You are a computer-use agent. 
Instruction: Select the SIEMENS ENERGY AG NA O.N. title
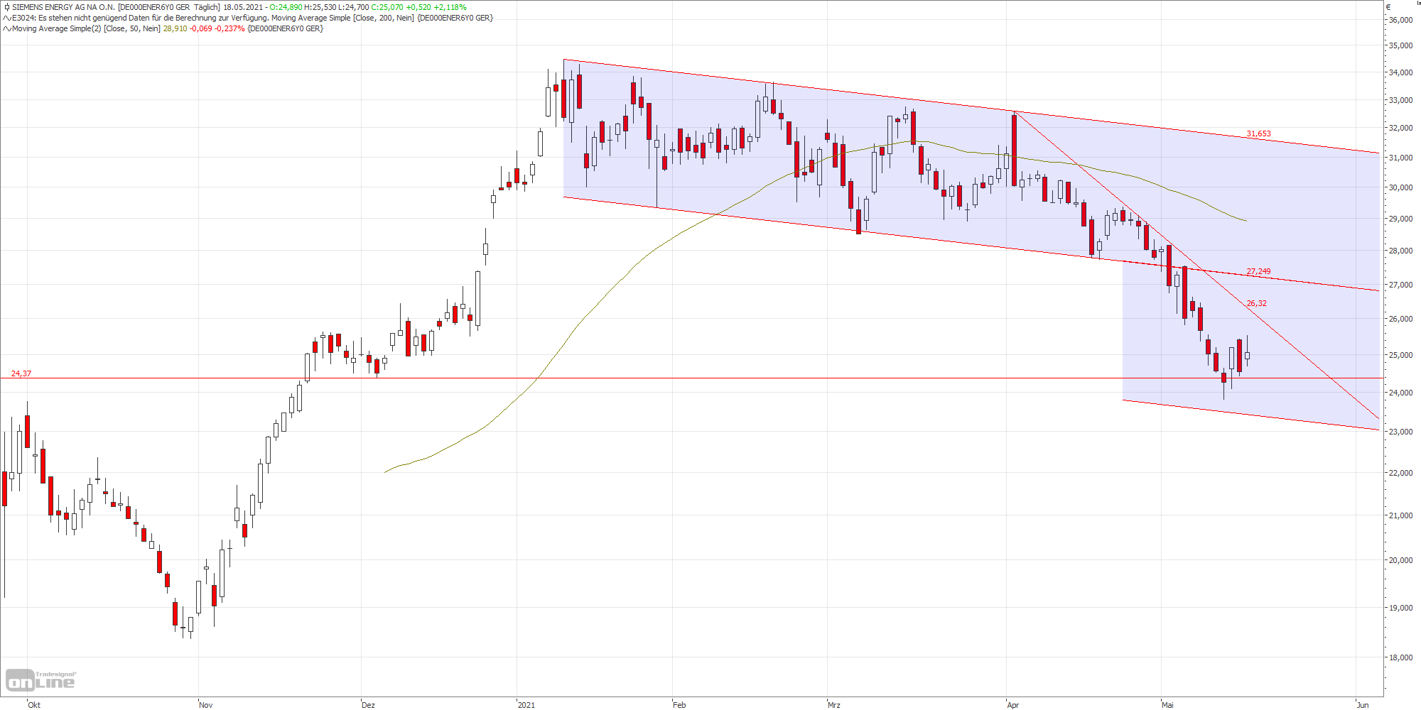pyautogui.click(x=63, y=7)
